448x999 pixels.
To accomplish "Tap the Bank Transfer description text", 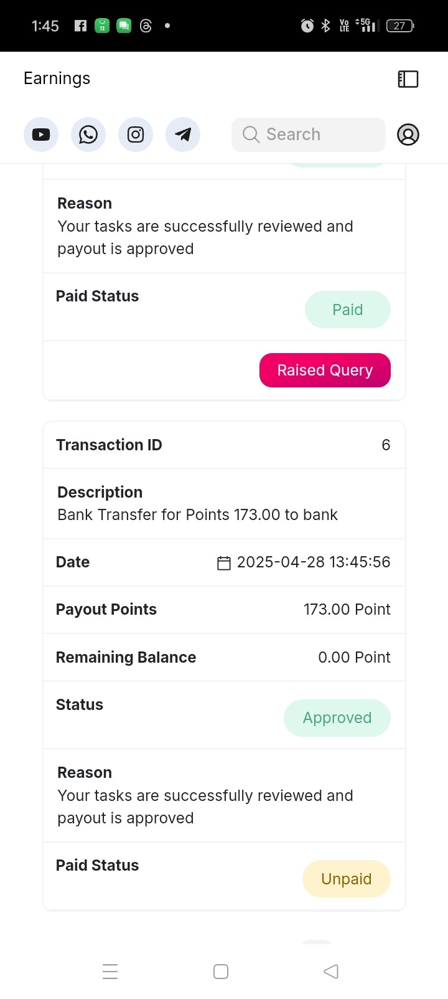I will click(197, 515).
